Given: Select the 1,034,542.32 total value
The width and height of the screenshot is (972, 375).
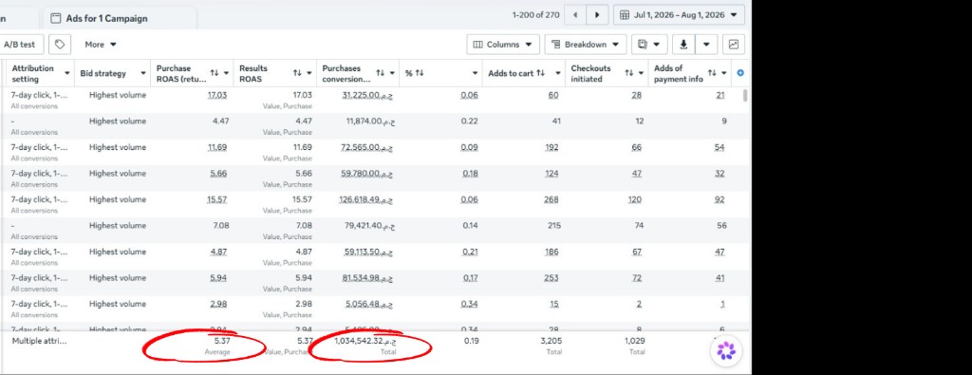Looking at the screenshot, I should pos(365,341).
